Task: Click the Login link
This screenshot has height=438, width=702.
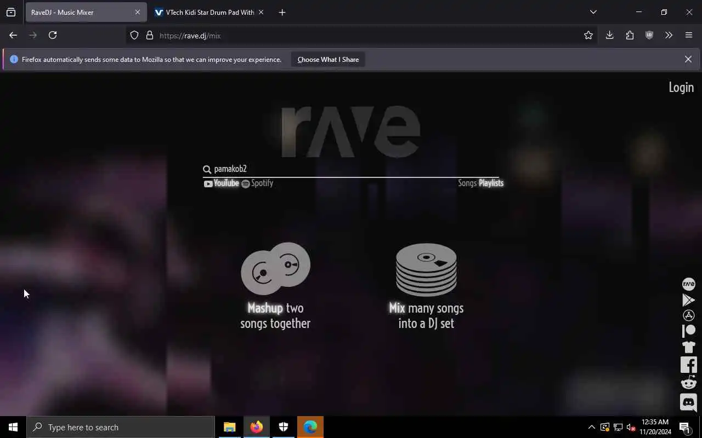Action: (681, 88)
